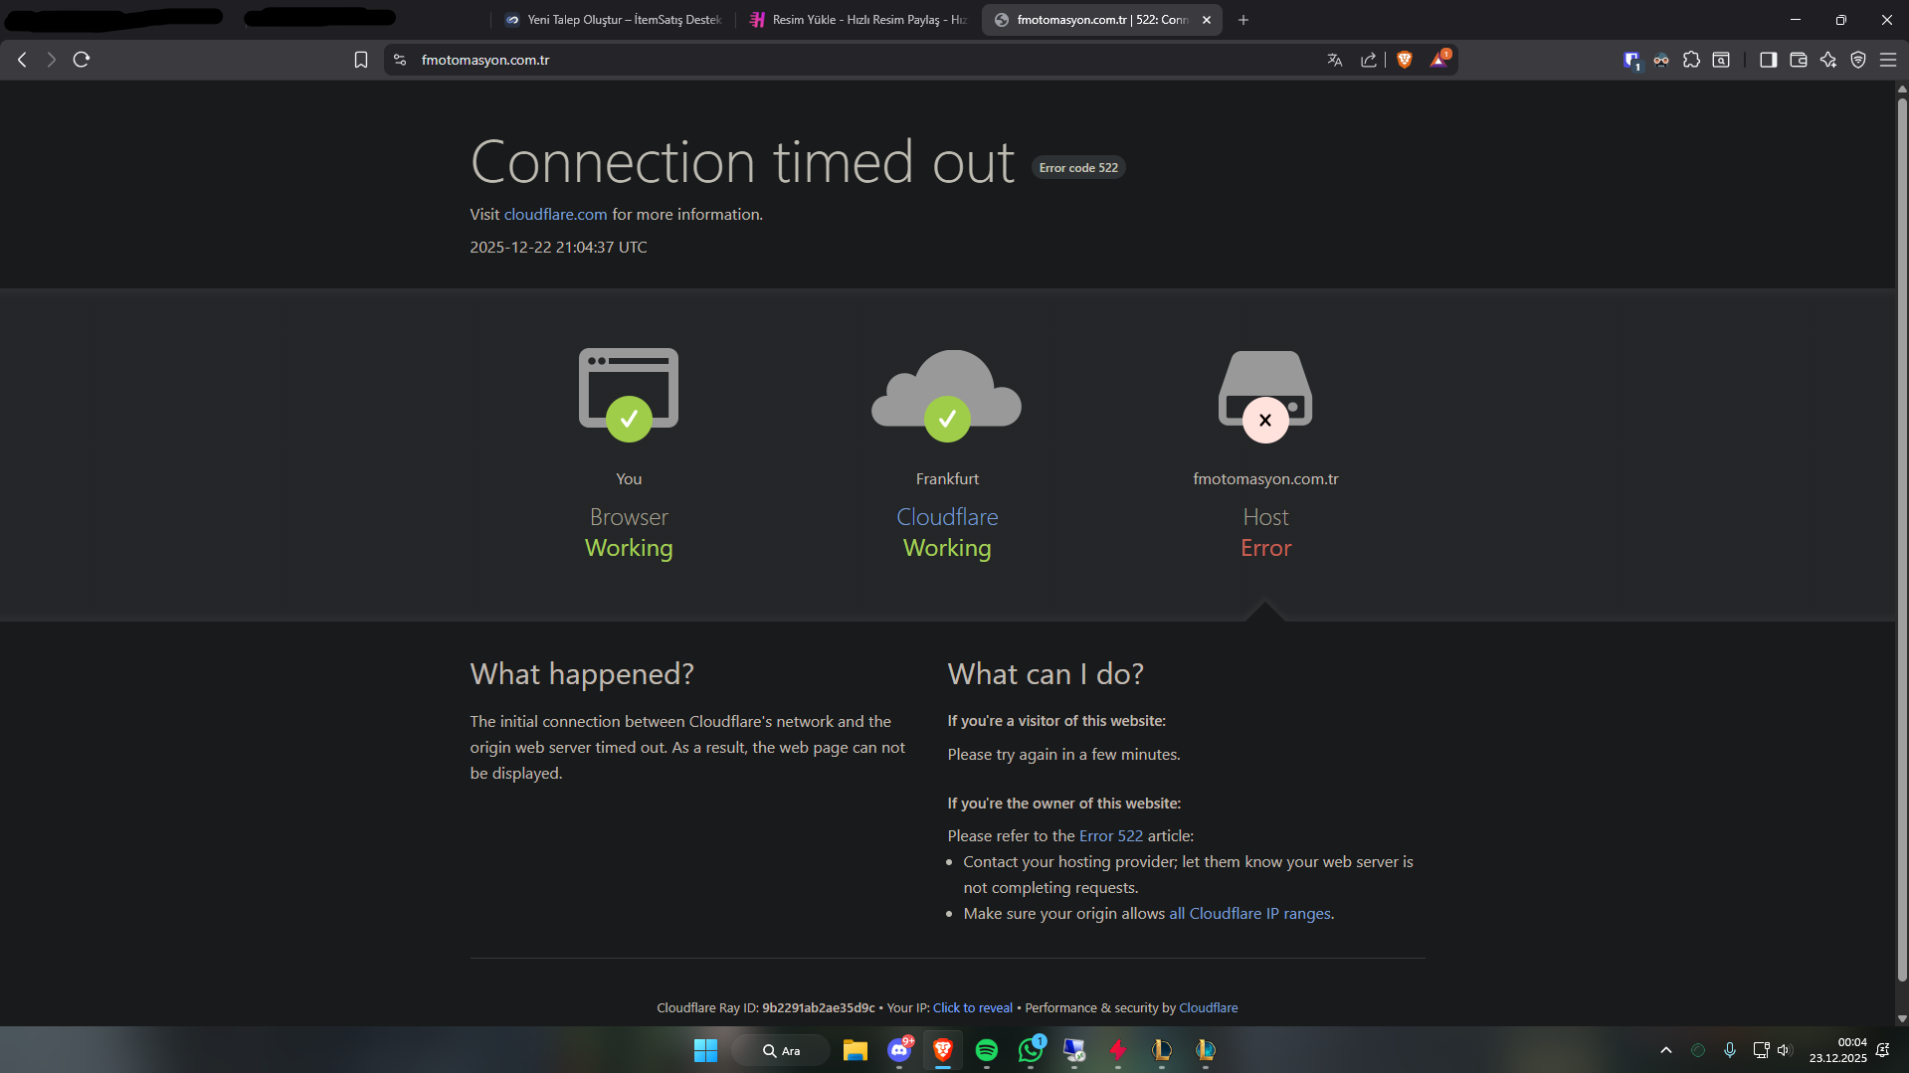This screenshot has width=1909, height=1073.
Task: Open the volume control in system tray
Action: [1784, 1050]
